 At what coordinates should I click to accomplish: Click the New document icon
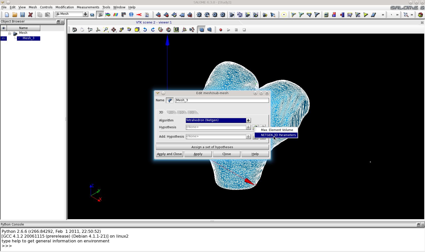click(7, 15)
